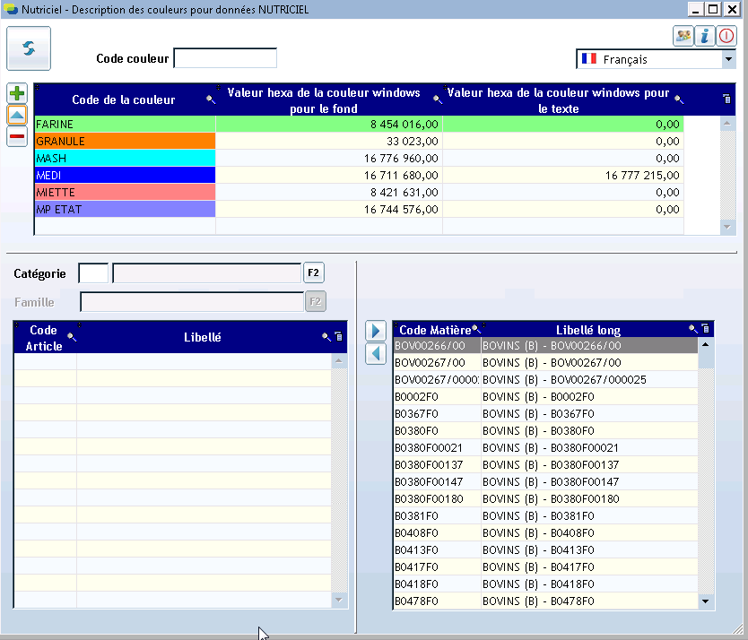Click background value 8 421 631,00
Screen dimensions: 748x640
404,193
